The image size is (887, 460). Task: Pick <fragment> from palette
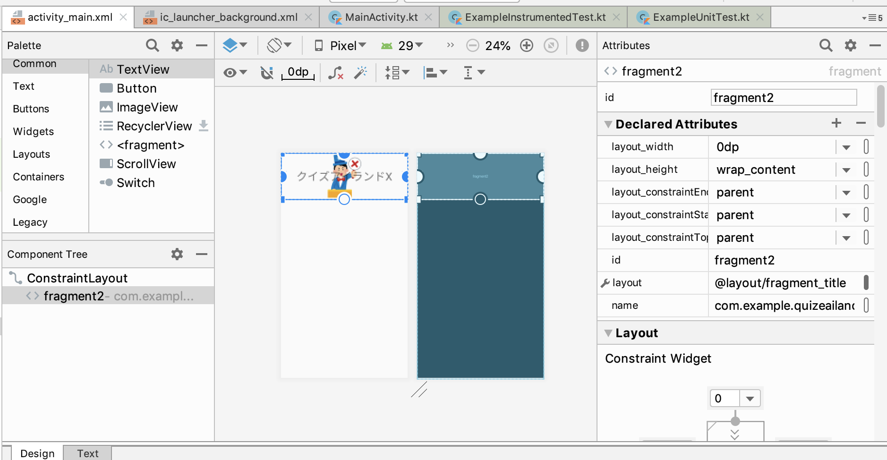tap(152, 145)
